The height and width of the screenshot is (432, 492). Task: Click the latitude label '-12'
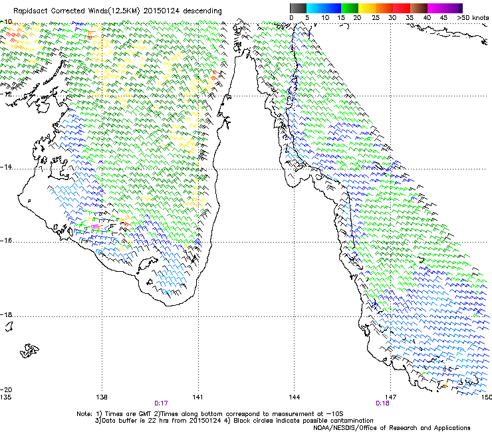[x=6, y=94]
